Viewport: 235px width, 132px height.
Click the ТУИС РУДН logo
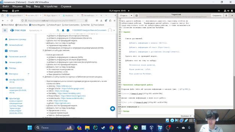18,30
